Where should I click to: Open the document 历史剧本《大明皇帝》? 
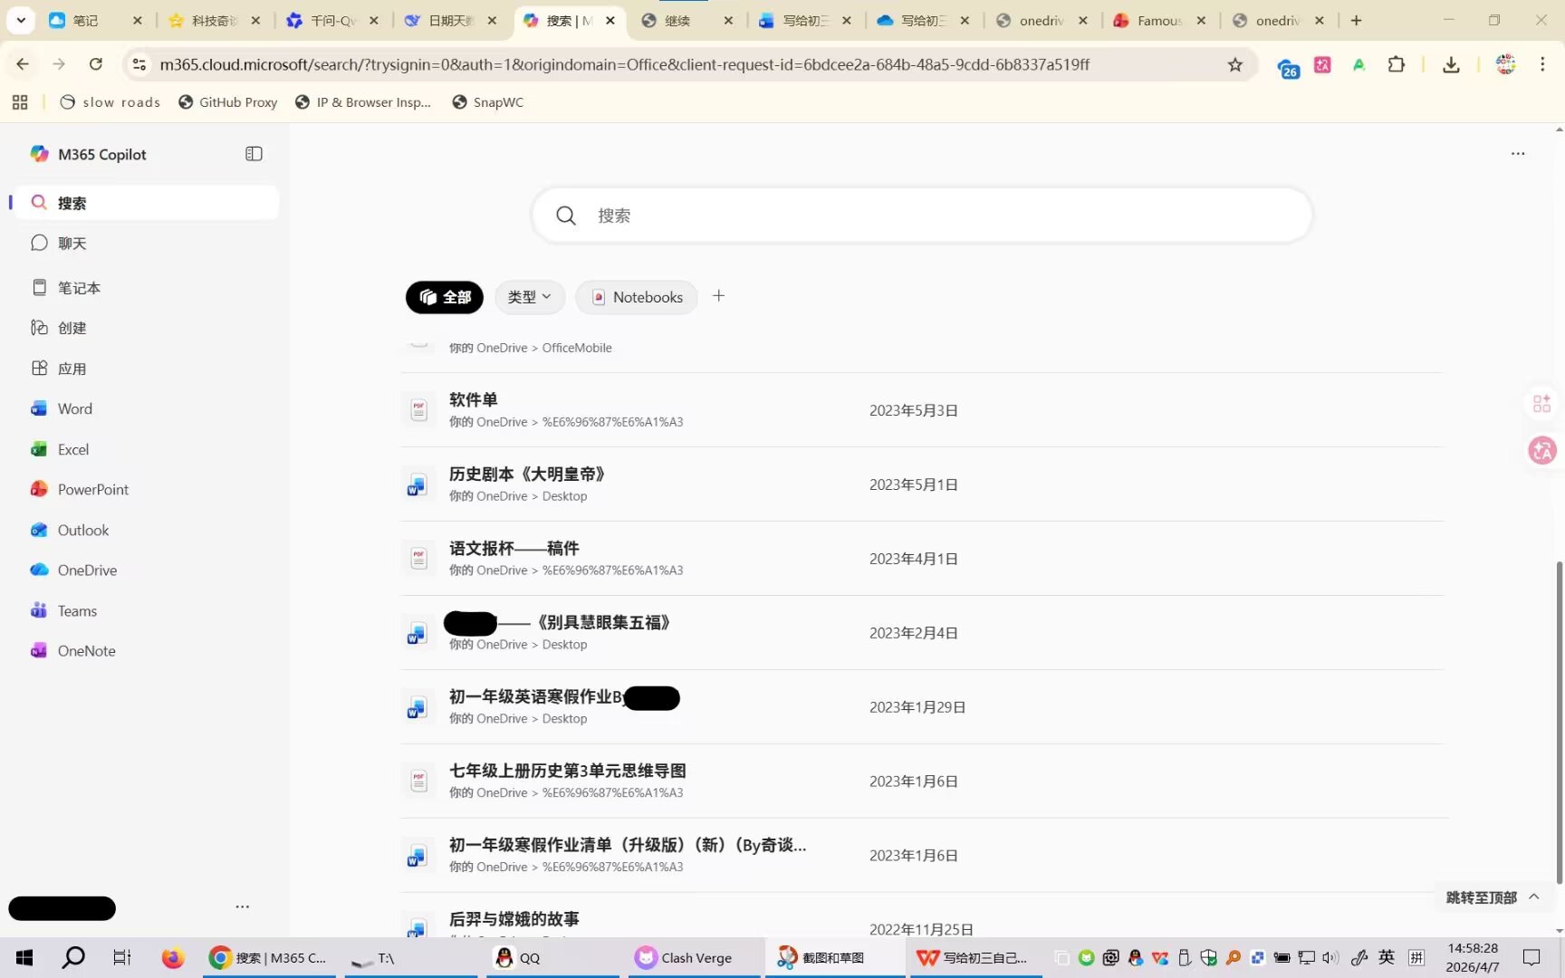pos(526,474)
